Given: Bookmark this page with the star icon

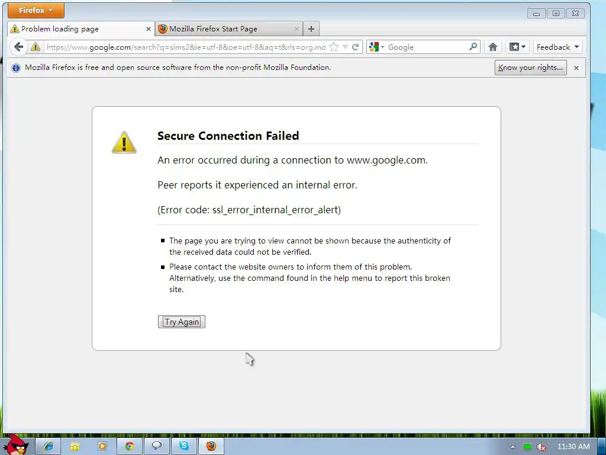Looking at the screenshot, I should coord(334,47).
